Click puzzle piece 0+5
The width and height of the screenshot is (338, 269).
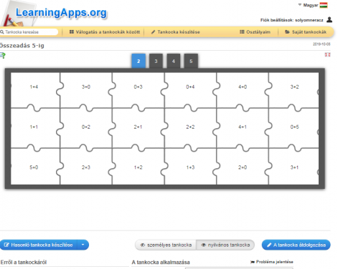tap(295, 127)
